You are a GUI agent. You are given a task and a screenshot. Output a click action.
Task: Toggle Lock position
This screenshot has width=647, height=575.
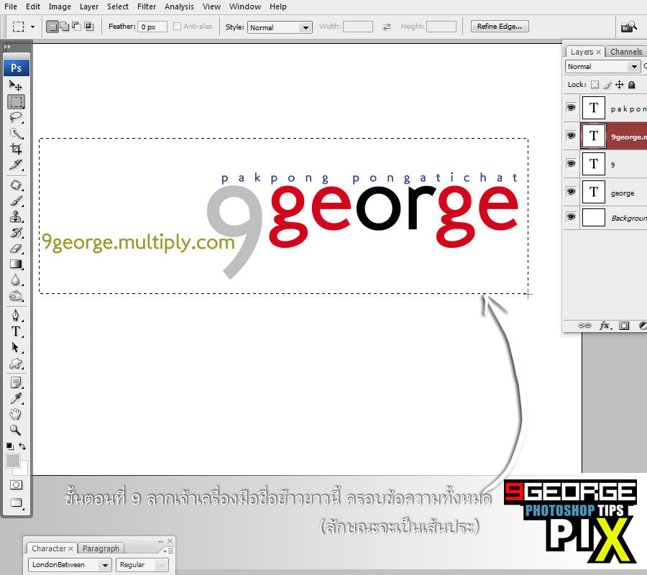tap(620, 85)
